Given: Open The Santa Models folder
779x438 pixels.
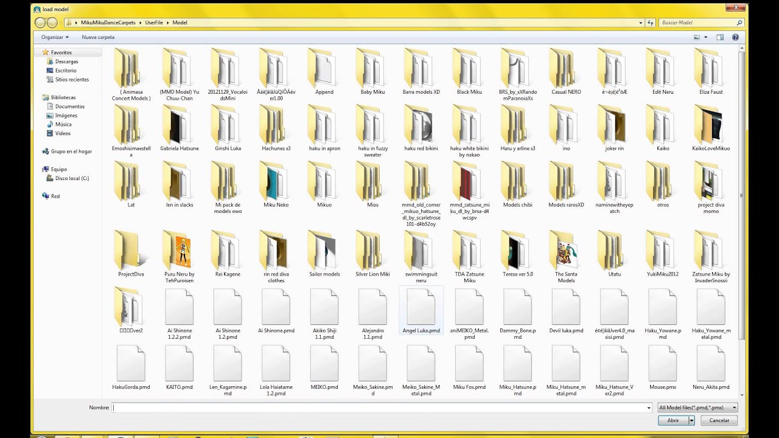Looking at the screenshot, I should click(566, 256).
